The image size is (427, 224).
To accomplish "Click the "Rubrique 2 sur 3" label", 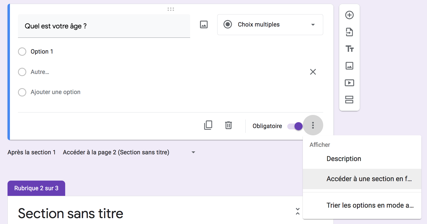I will click(36, 188).
